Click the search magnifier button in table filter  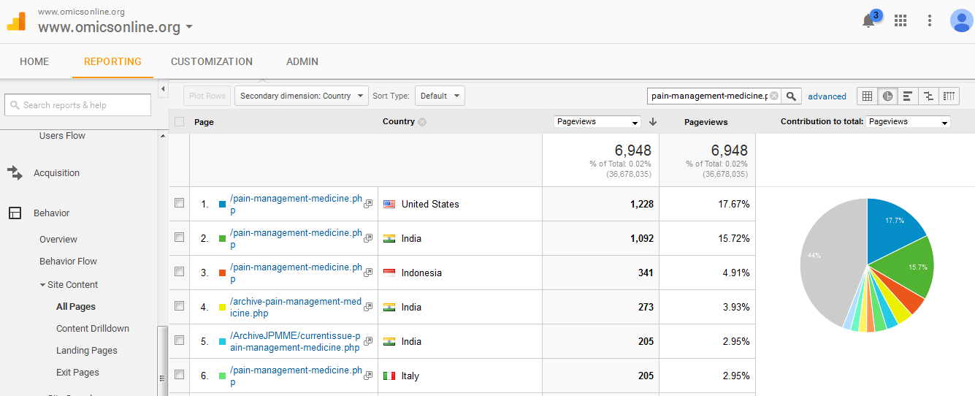[791, 96]
